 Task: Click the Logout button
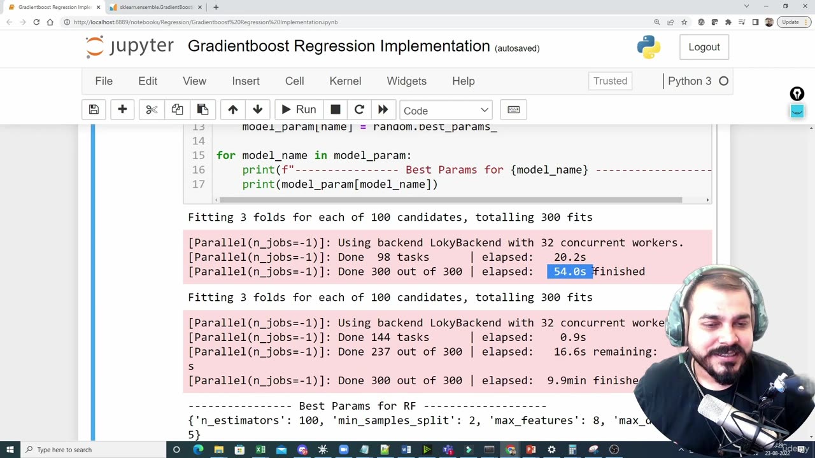tap(704, 47)
